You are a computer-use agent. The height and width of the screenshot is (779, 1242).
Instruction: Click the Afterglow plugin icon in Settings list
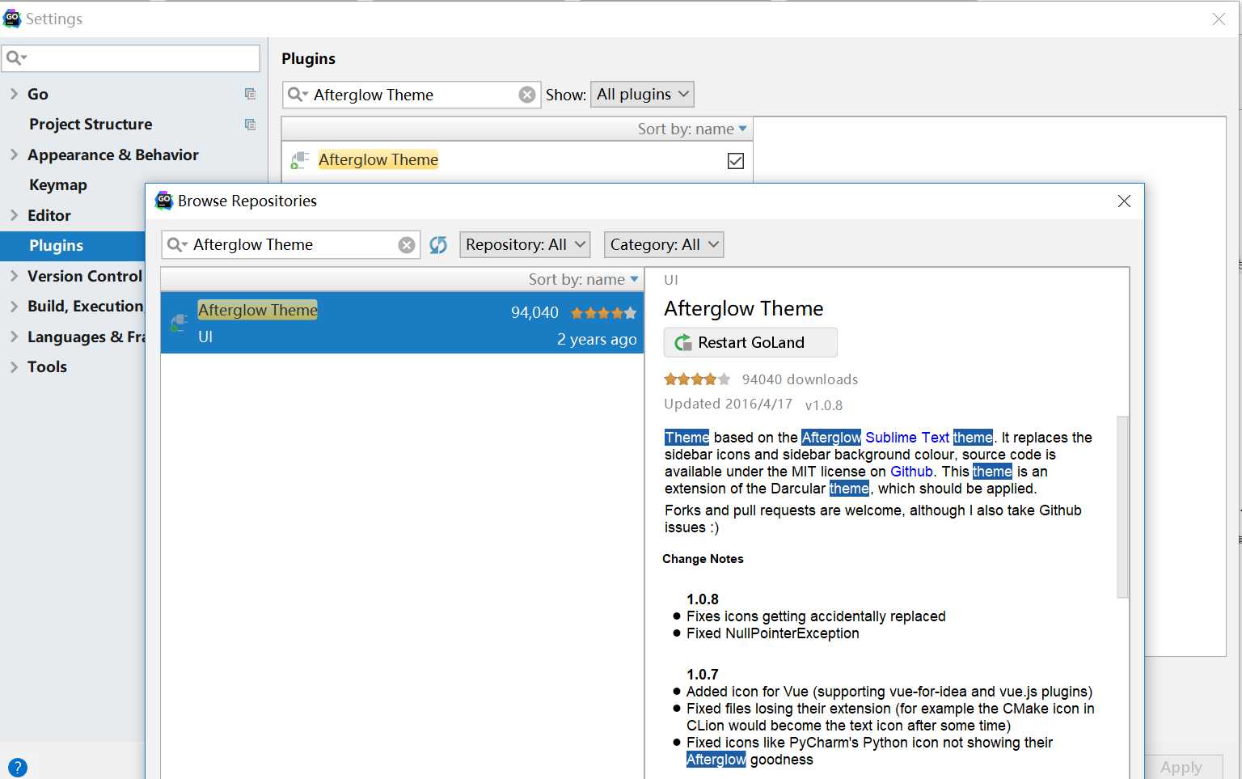pos(300,160)
